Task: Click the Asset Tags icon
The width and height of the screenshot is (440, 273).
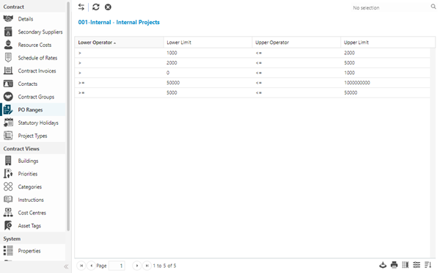Action: (x=8, y=225)
